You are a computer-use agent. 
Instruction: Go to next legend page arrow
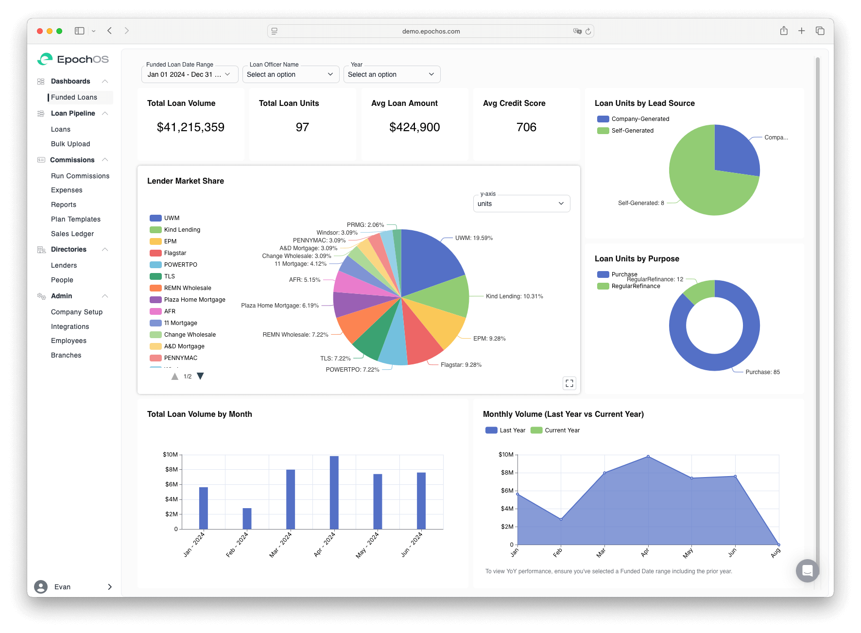200,376
